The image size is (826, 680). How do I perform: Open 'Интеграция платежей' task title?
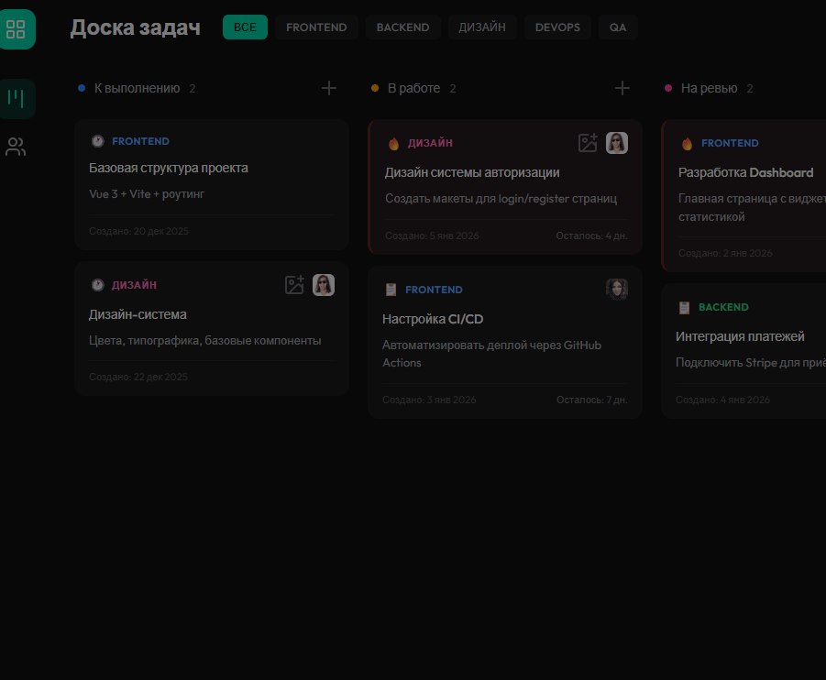(x=740, y=336)
